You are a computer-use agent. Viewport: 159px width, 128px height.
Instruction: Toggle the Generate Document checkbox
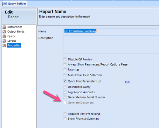point(65,103)
